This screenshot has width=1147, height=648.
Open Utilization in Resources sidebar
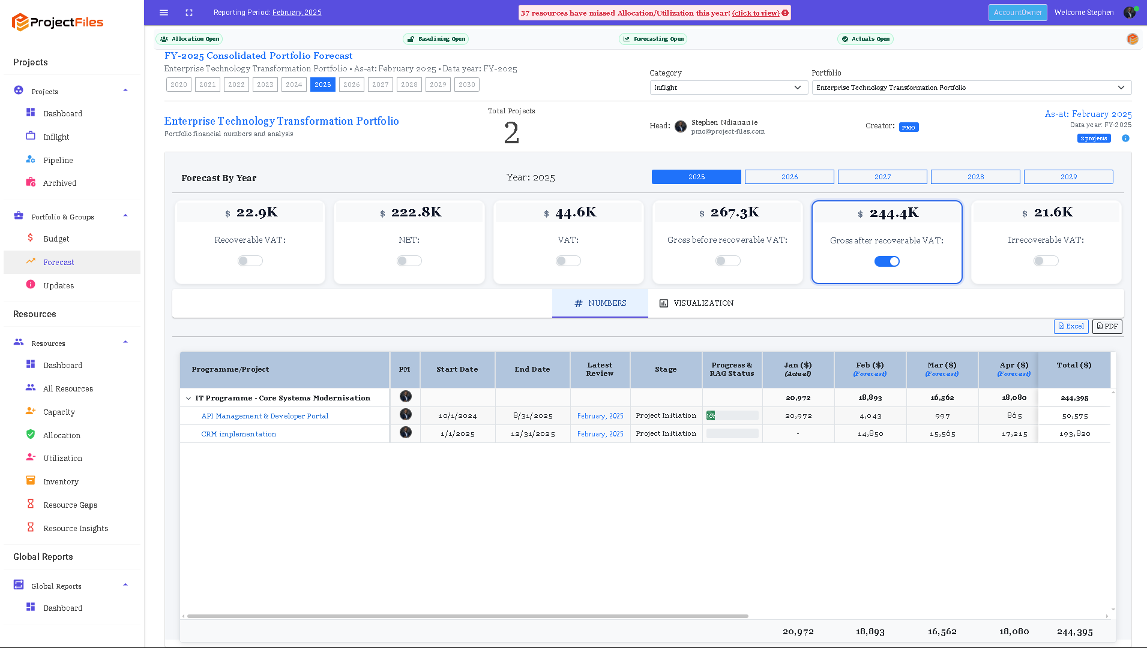click(62, 458)
